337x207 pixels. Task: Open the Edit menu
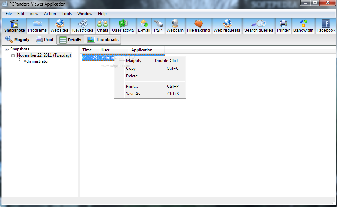point(21,14)
